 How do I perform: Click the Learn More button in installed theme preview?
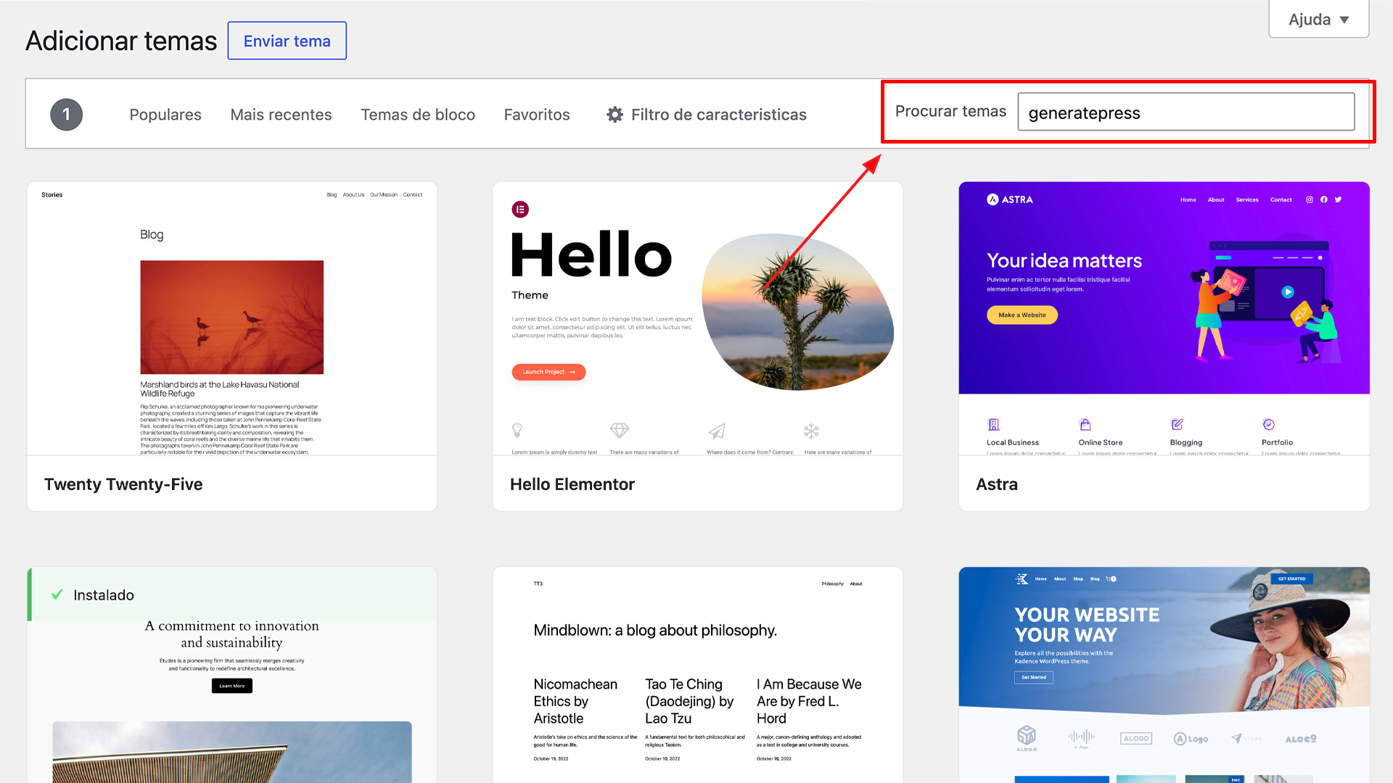click(x=232, y=686)
